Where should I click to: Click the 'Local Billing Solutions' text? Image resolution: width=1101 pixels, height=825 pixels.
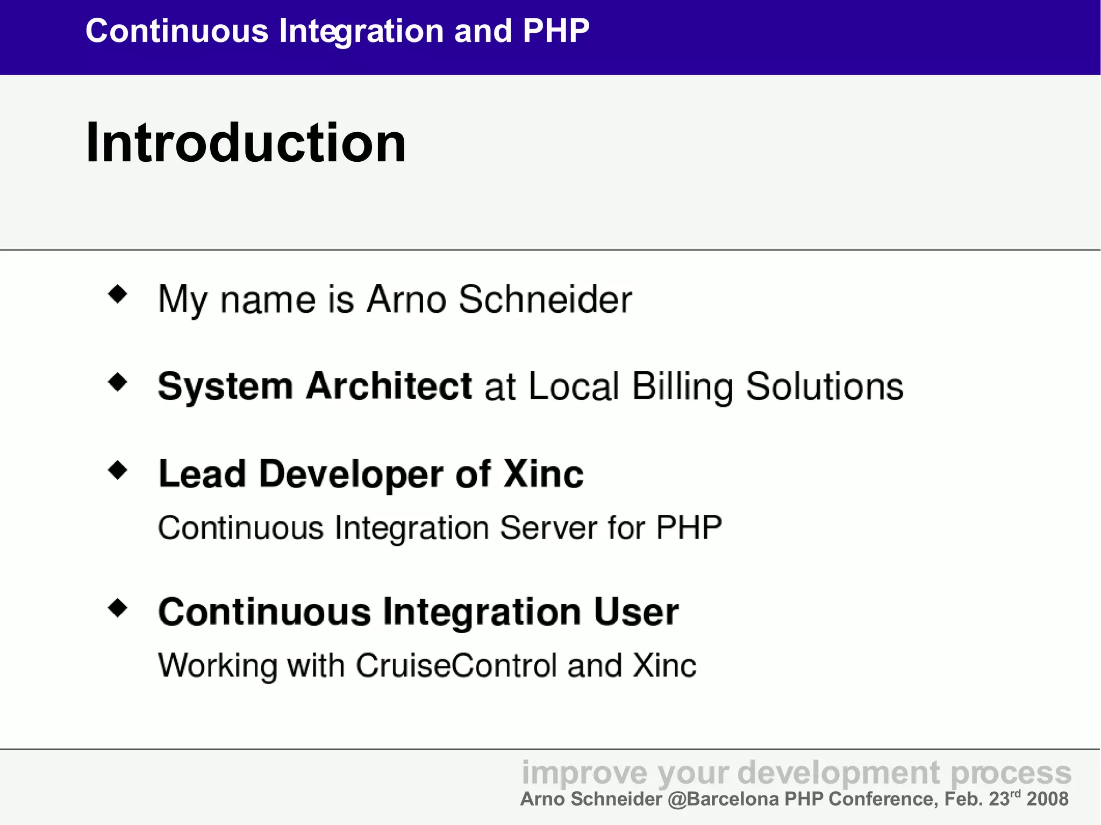point(716,386)
